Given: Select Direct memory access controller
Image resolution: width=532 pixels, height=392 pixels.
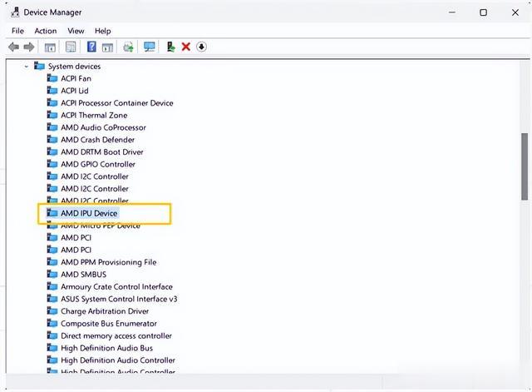Looking at the screenshot, I should [x=116, y=335].
